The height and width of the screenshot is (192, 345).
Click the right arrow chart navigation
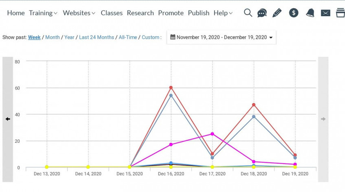point(323,119)
